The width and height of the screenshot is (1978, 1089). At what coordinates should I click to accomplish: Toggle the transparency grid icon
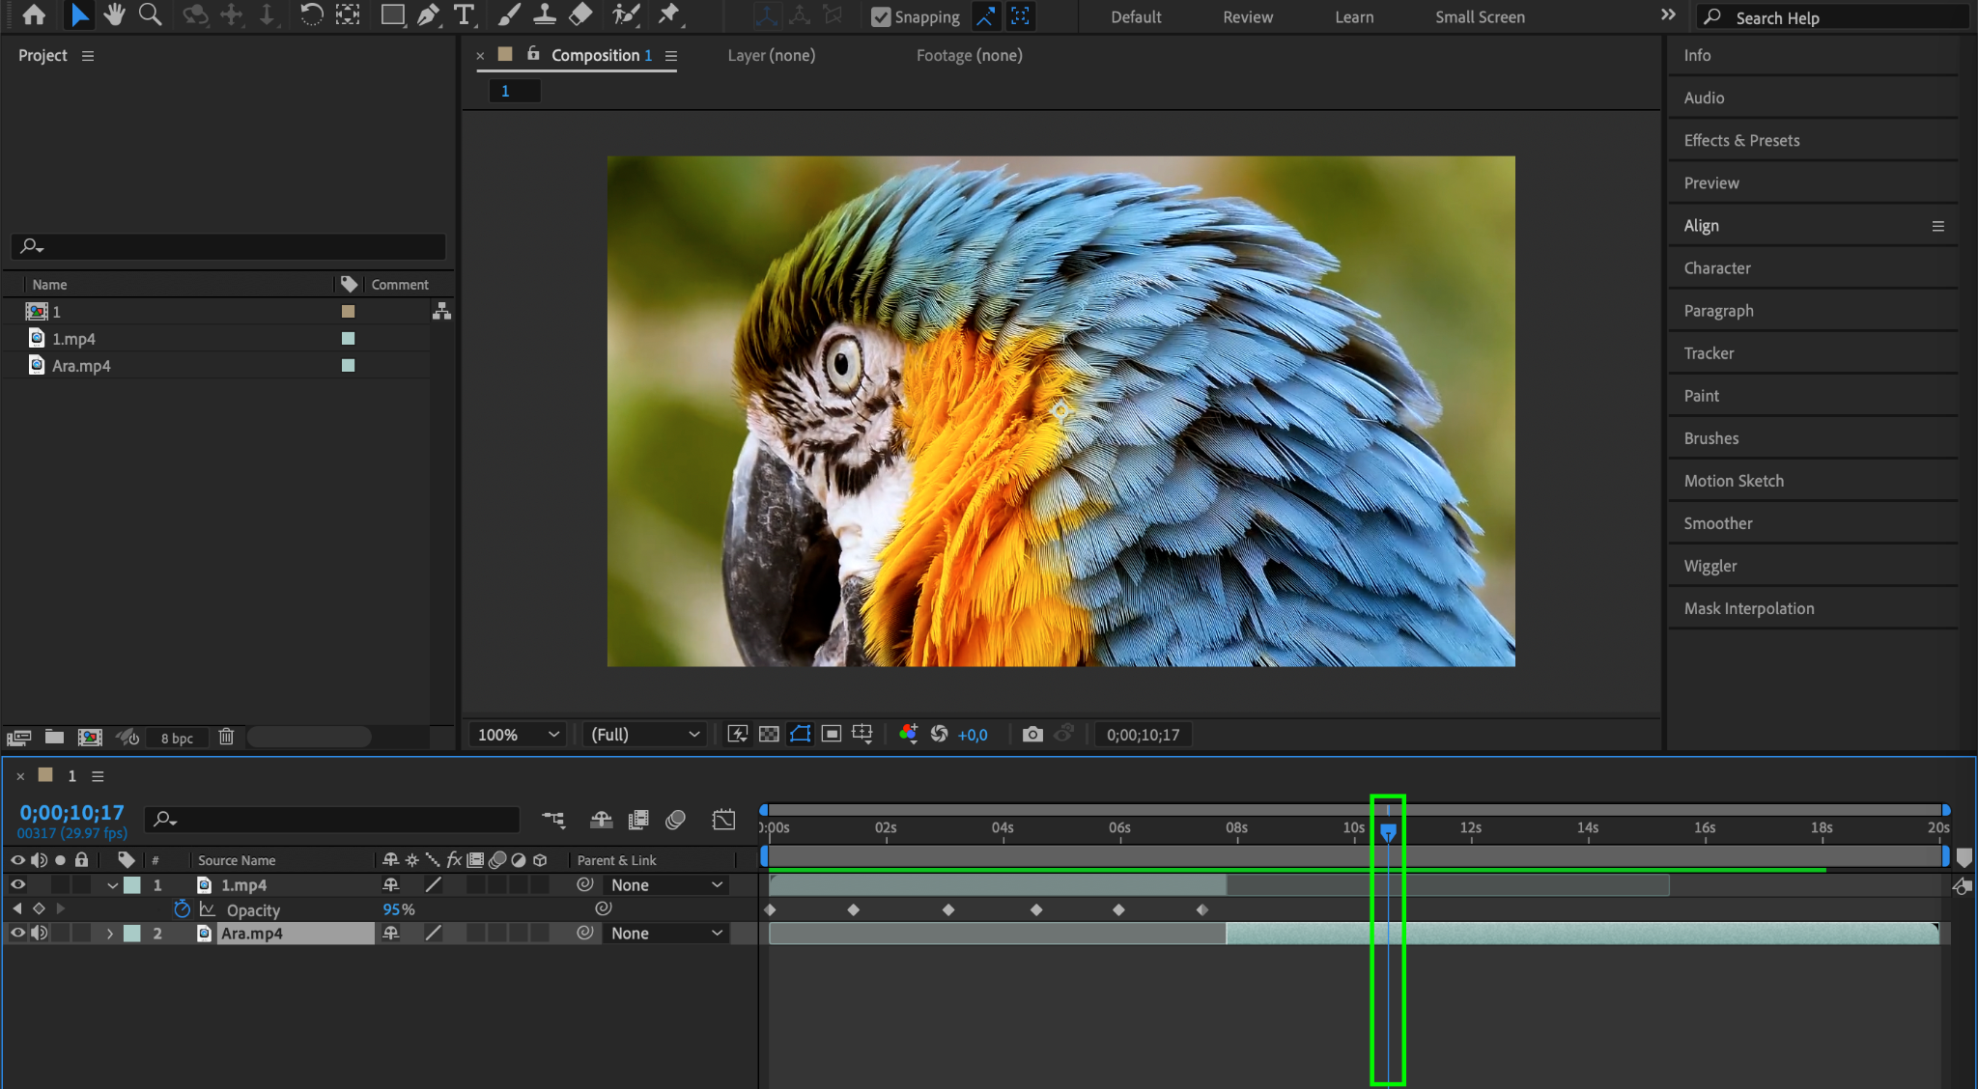(769, 735)
